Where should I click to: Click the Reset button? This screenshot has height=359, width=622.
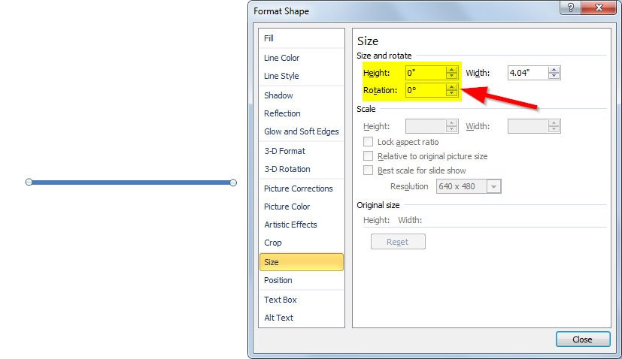[x=398, y=242]
